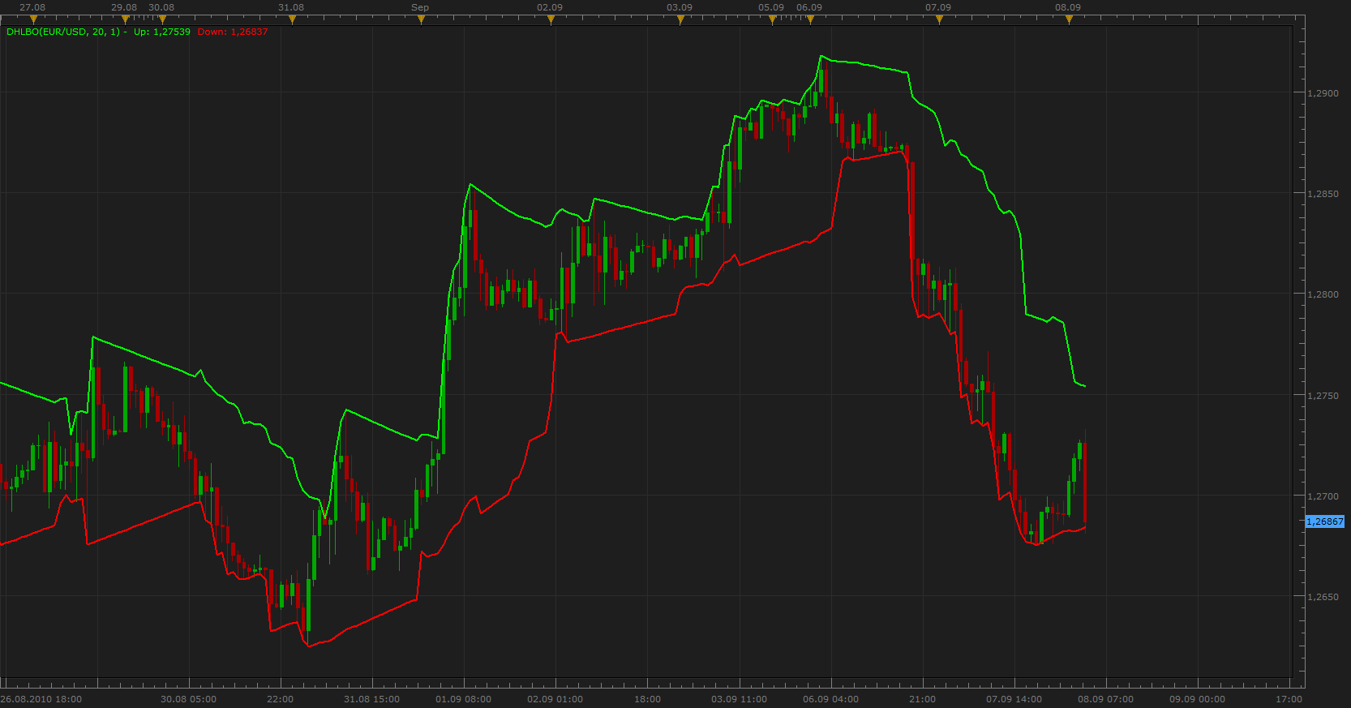The width and height of the screenshot is (1351, 708).
Task: Click the day marker triangle below 02.09
Action: pyautogui.click(x=551, y=19)
